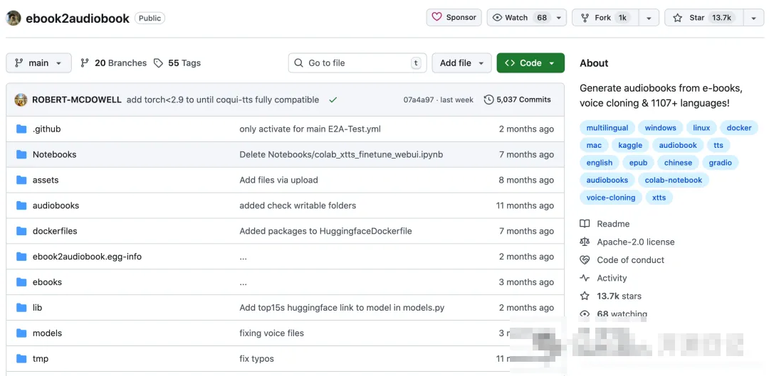Open the main branch dropdown

39,63
